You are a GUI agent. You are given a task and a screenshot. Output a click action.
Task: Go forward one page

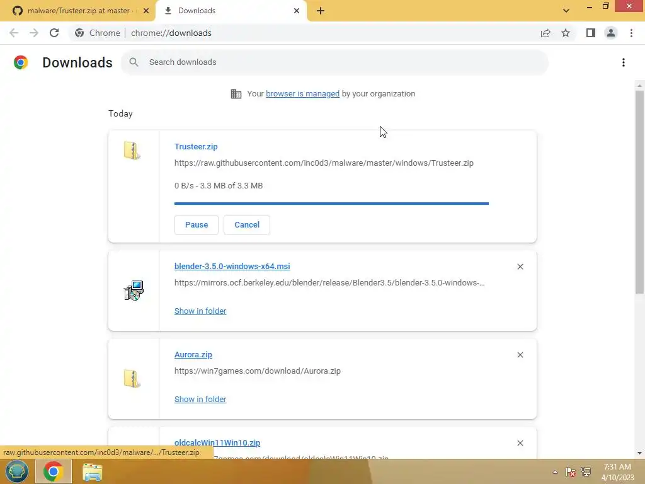34,33
